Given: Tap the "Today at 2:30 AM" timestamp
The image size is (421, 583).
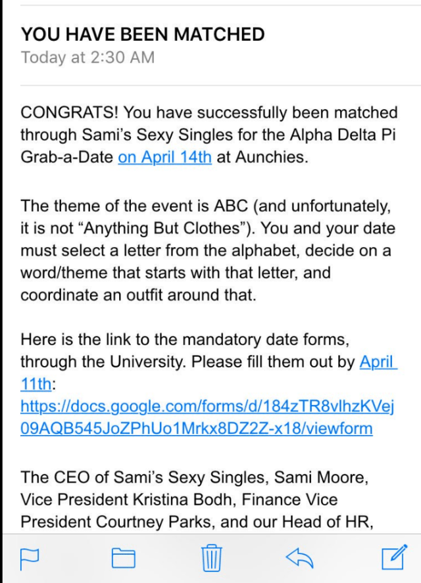Looking at the screenshot, I should 87,57.
